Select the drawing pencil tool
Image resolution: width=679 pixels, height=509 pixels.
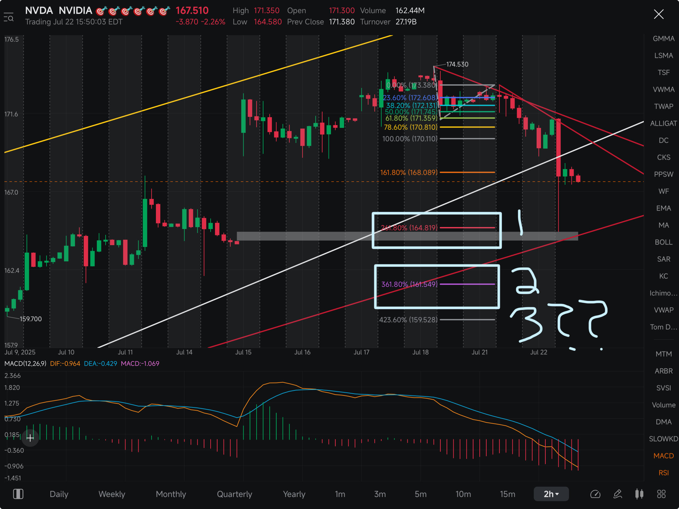coord(617,494)
